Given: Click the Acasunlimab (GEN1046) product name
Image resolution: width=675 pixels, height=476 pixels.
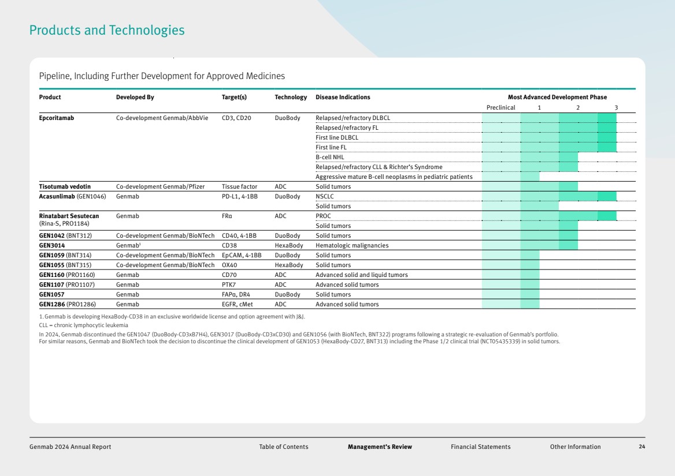Looking at the screenshot, I should pos(72,196).
